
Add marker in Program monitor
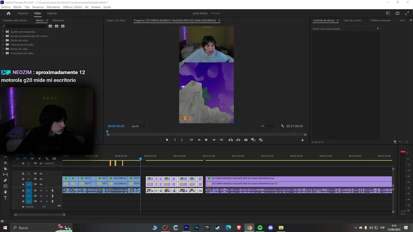tap(167, 140)
